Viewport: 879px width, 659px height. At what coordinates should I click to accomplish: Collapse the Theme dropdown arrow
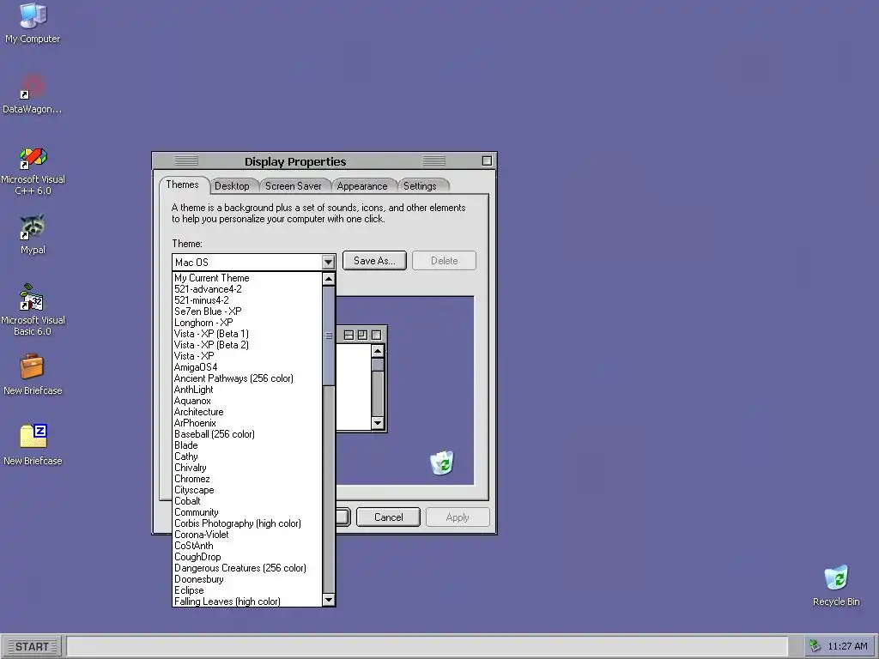[328, 262]
